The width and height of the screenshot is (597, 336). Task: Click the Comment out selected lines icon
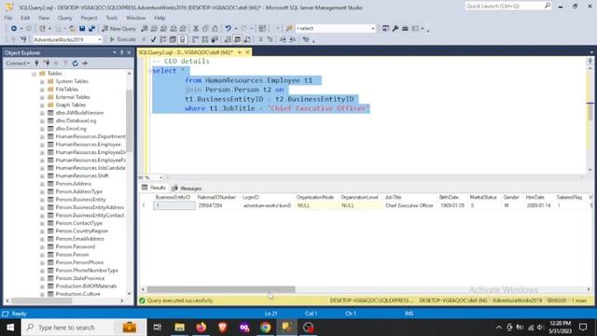pos(260,39)
